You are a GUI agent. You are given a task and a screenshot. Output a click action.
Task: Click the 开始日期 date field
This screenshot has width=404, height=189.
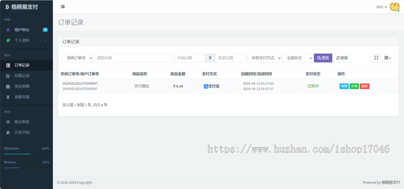[x=190, y=58]
